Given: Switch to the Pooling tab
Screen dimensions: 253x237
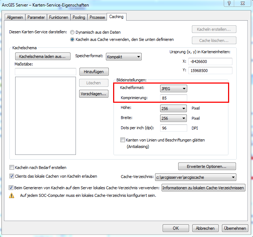Looking at the screenshot, I should (x=79, y=17).
